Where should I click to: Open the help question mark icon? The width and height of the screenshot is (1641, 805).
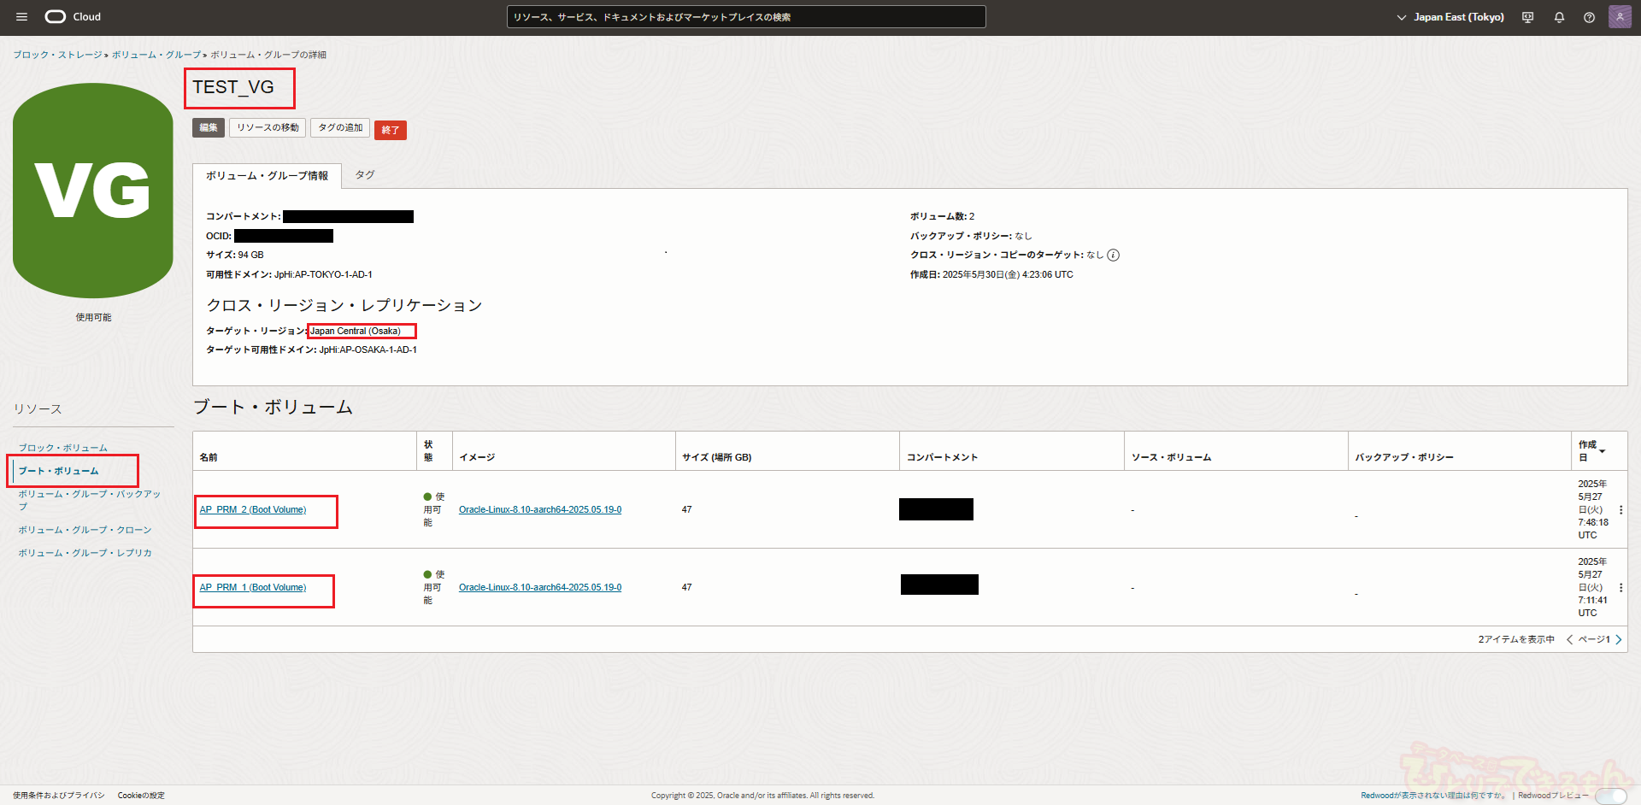(1589, 17)
